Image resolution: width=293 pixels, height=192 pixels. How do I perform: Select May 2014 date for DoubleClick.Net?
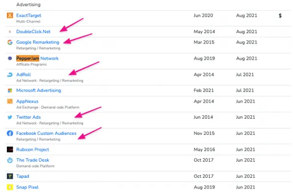coord(204,32)
